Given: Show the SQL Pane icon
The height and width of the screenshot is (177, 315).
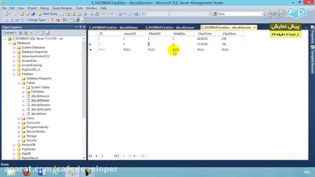Looking at the screenshot, I should click(x=17, y=20).
